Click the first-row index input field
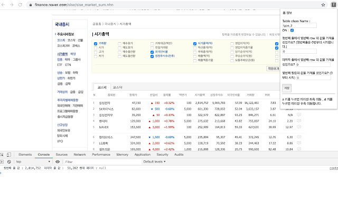 click(x=299, y=52)
